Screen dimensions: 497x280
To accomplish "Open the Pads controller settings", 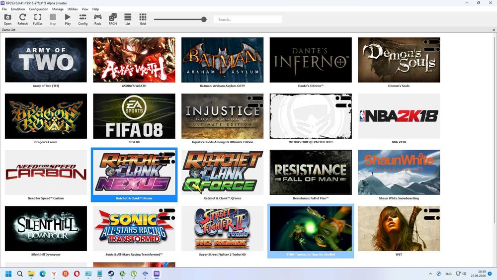I will (97, 19).
